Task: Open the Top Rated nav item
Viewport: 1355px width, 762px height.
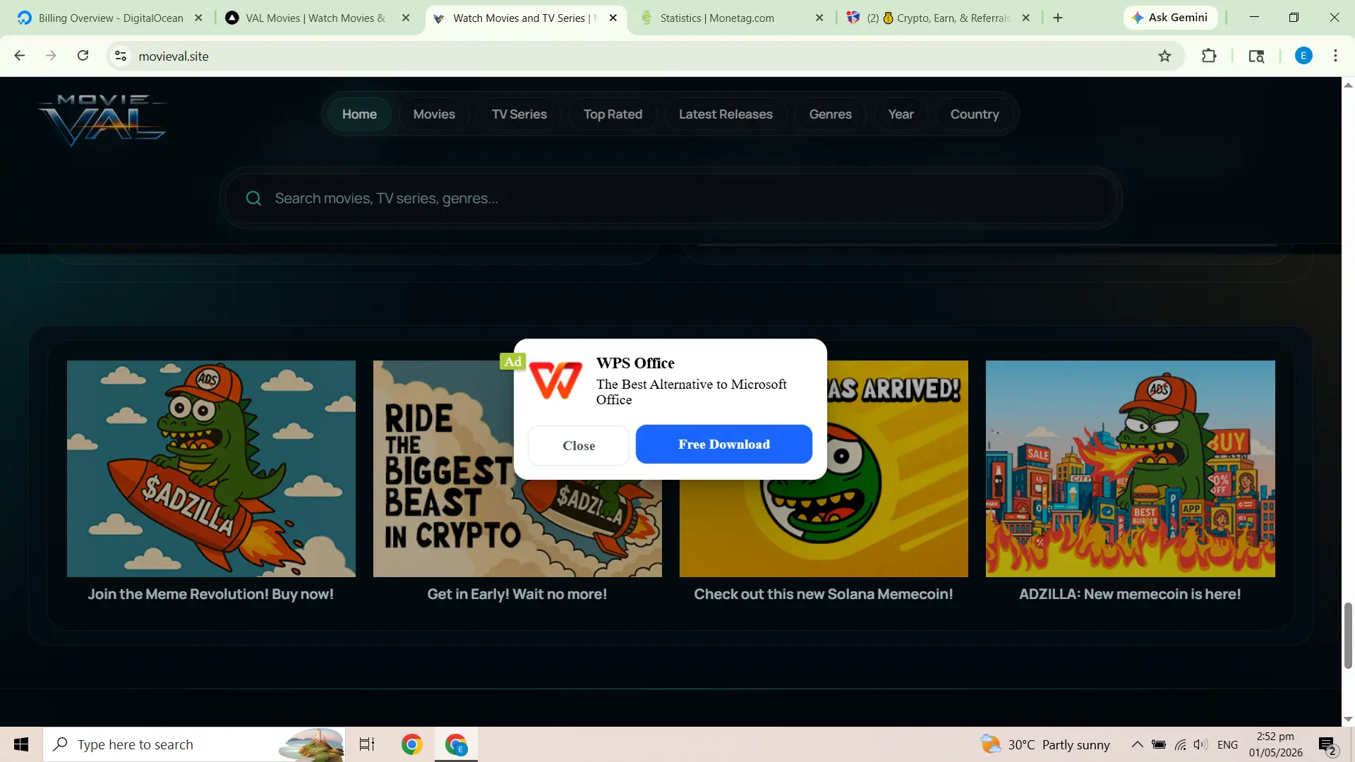Action: pyautogui.click(x=613, y=114)
